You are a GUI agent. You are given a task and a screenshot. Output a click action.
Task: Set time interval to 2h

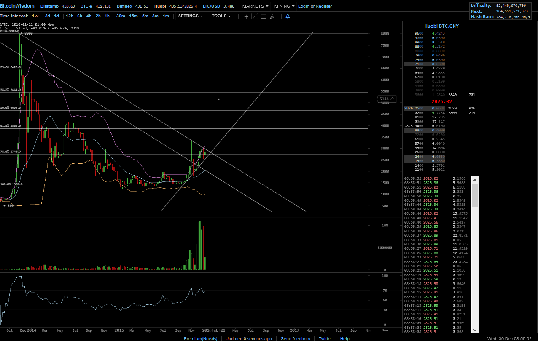98,16
